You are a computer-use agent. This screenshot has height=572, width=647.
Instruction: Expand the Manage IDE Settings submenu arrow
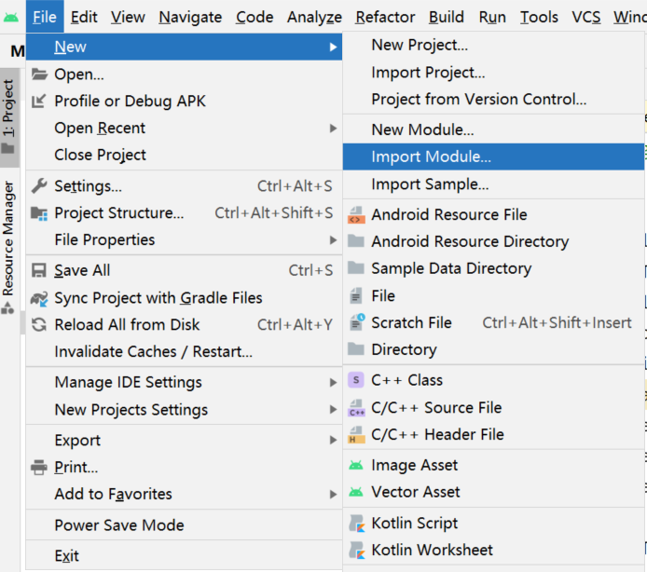pyautogui.click(x=333, y=383)
